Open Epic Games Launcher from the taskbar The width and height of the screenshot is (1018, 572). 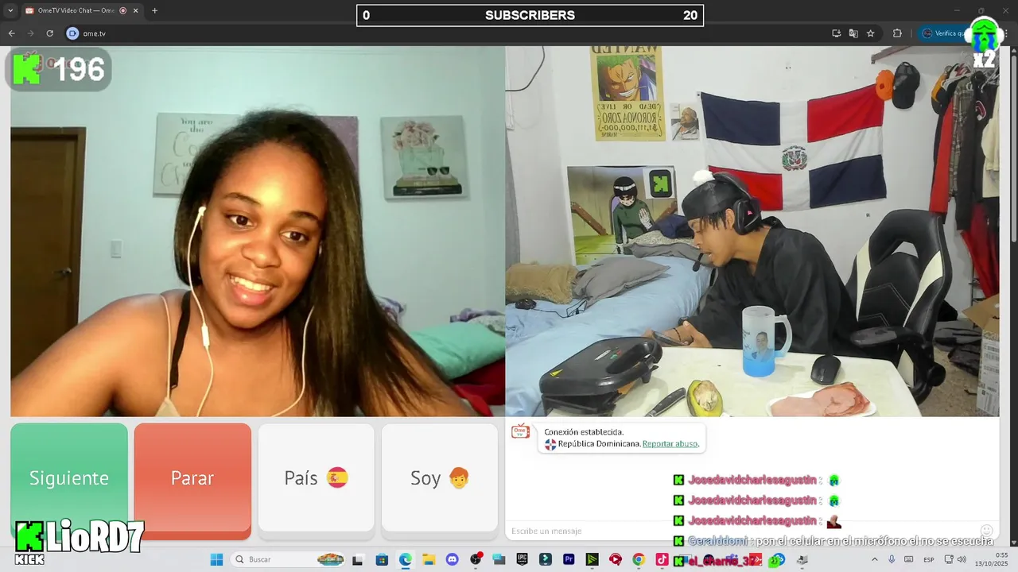click(522, 559)
